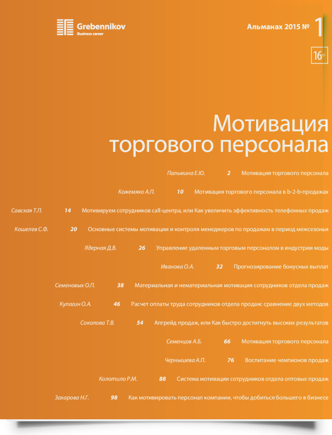Select author 'Пальмина Е.Ю.'
This screenshot has width=332, height=435.
pyautogui.click(x=186, y=173)
